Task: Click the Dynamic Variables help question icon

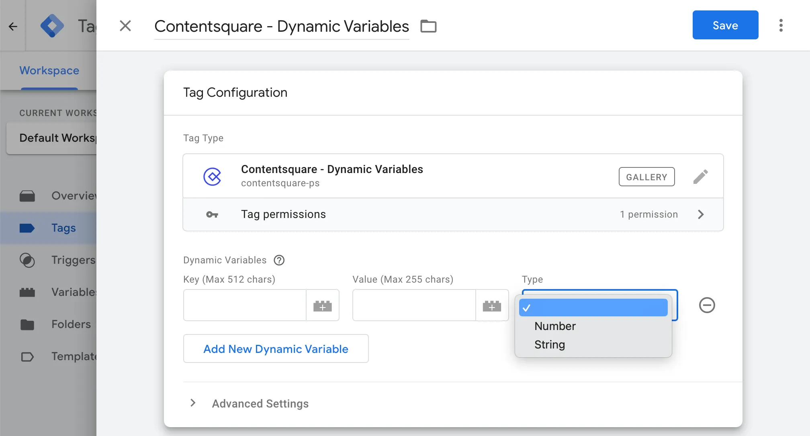Action: coord(279,260)
